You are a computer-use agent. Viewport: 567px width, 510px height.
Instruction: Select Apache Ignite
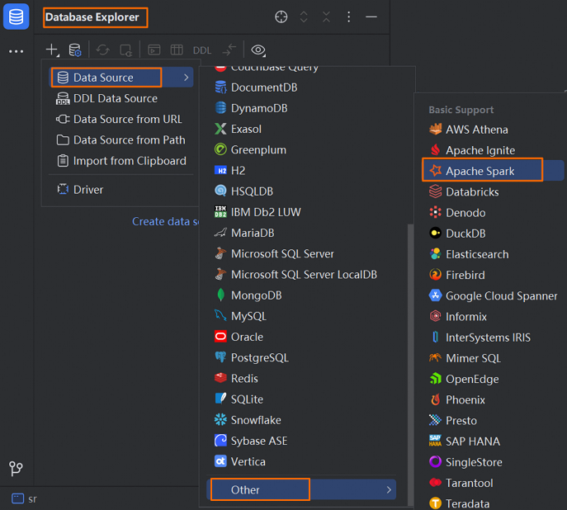pos(493,150)
